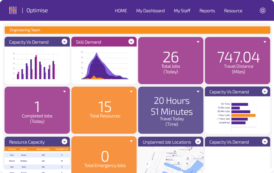The width and height of the screenshot is (274, 173).
Task: Open the Resource Capacity table dropdown
Action: coord(64,142)
